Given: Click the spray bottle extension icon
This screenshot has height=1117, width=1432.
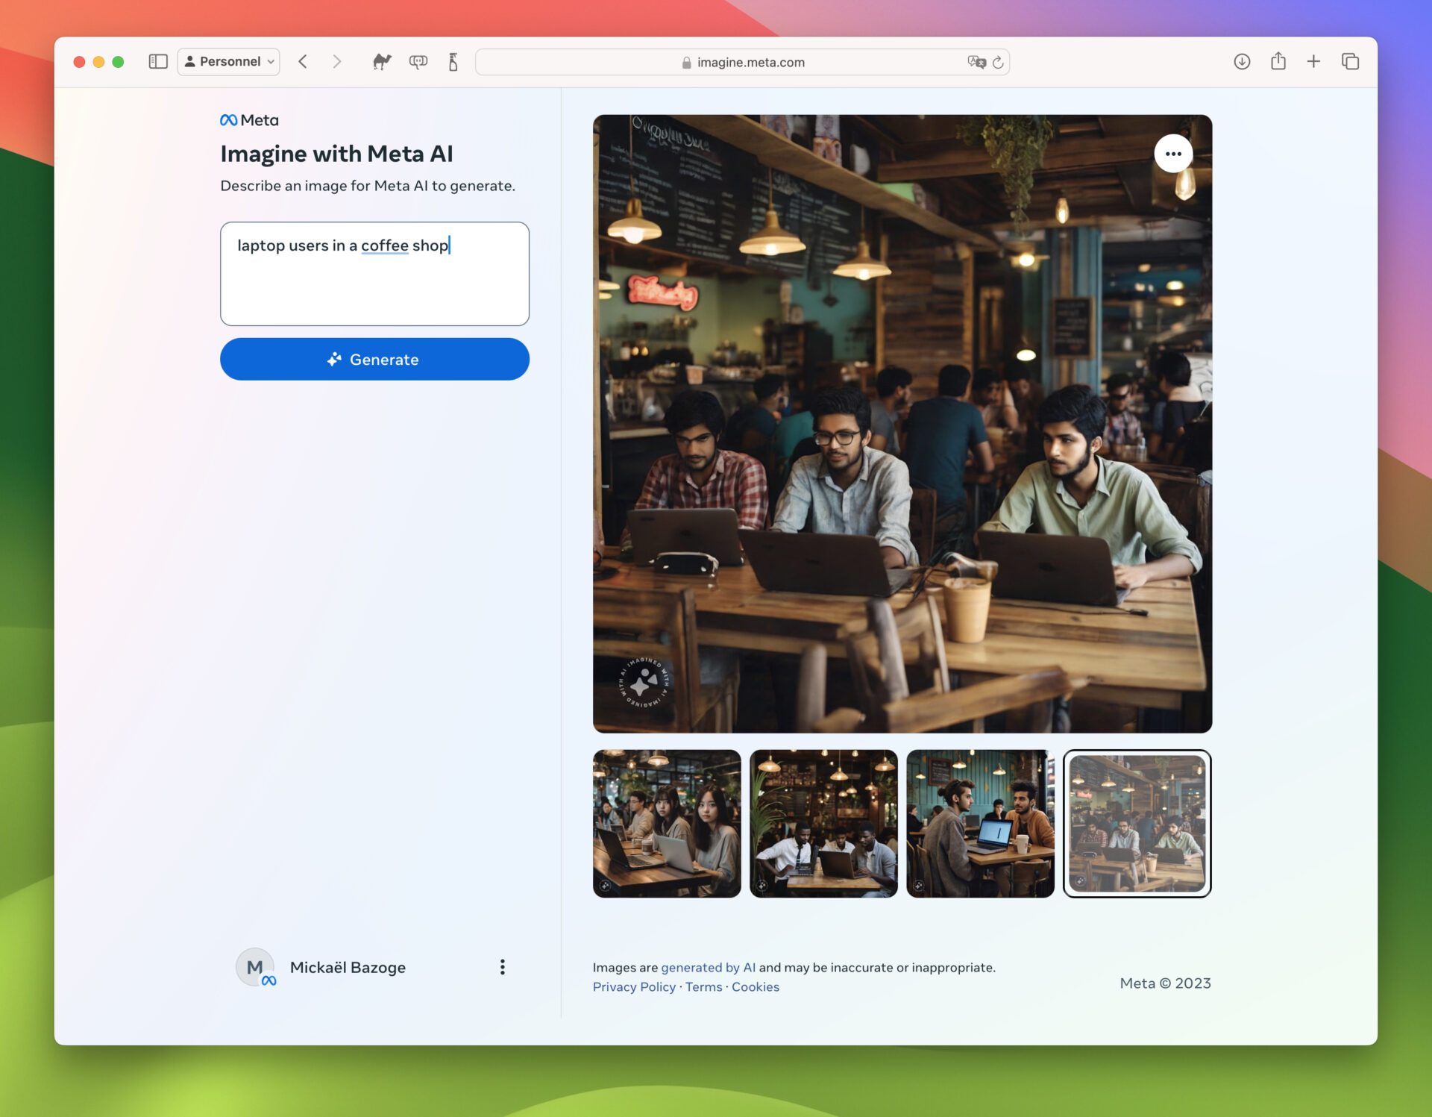Looking at the screenshot, I should click(453, 62).
